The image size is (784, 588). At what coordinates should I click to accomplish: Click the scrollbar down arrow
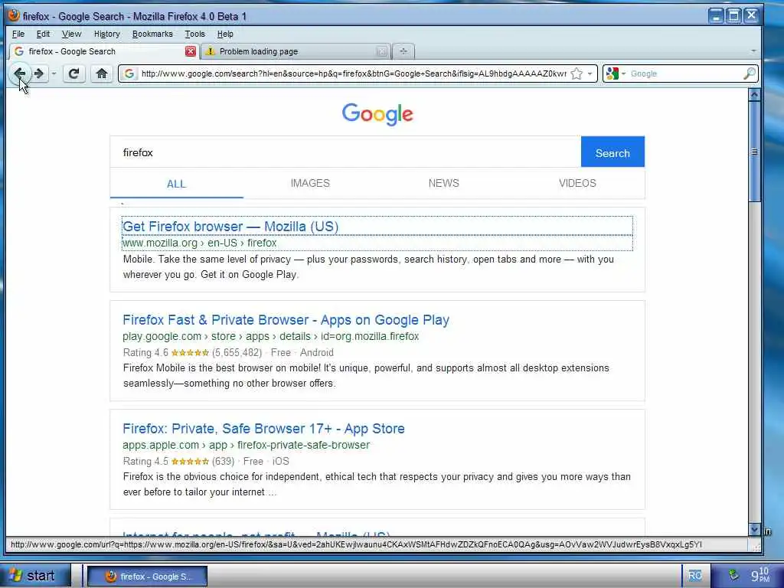point(754,530)
